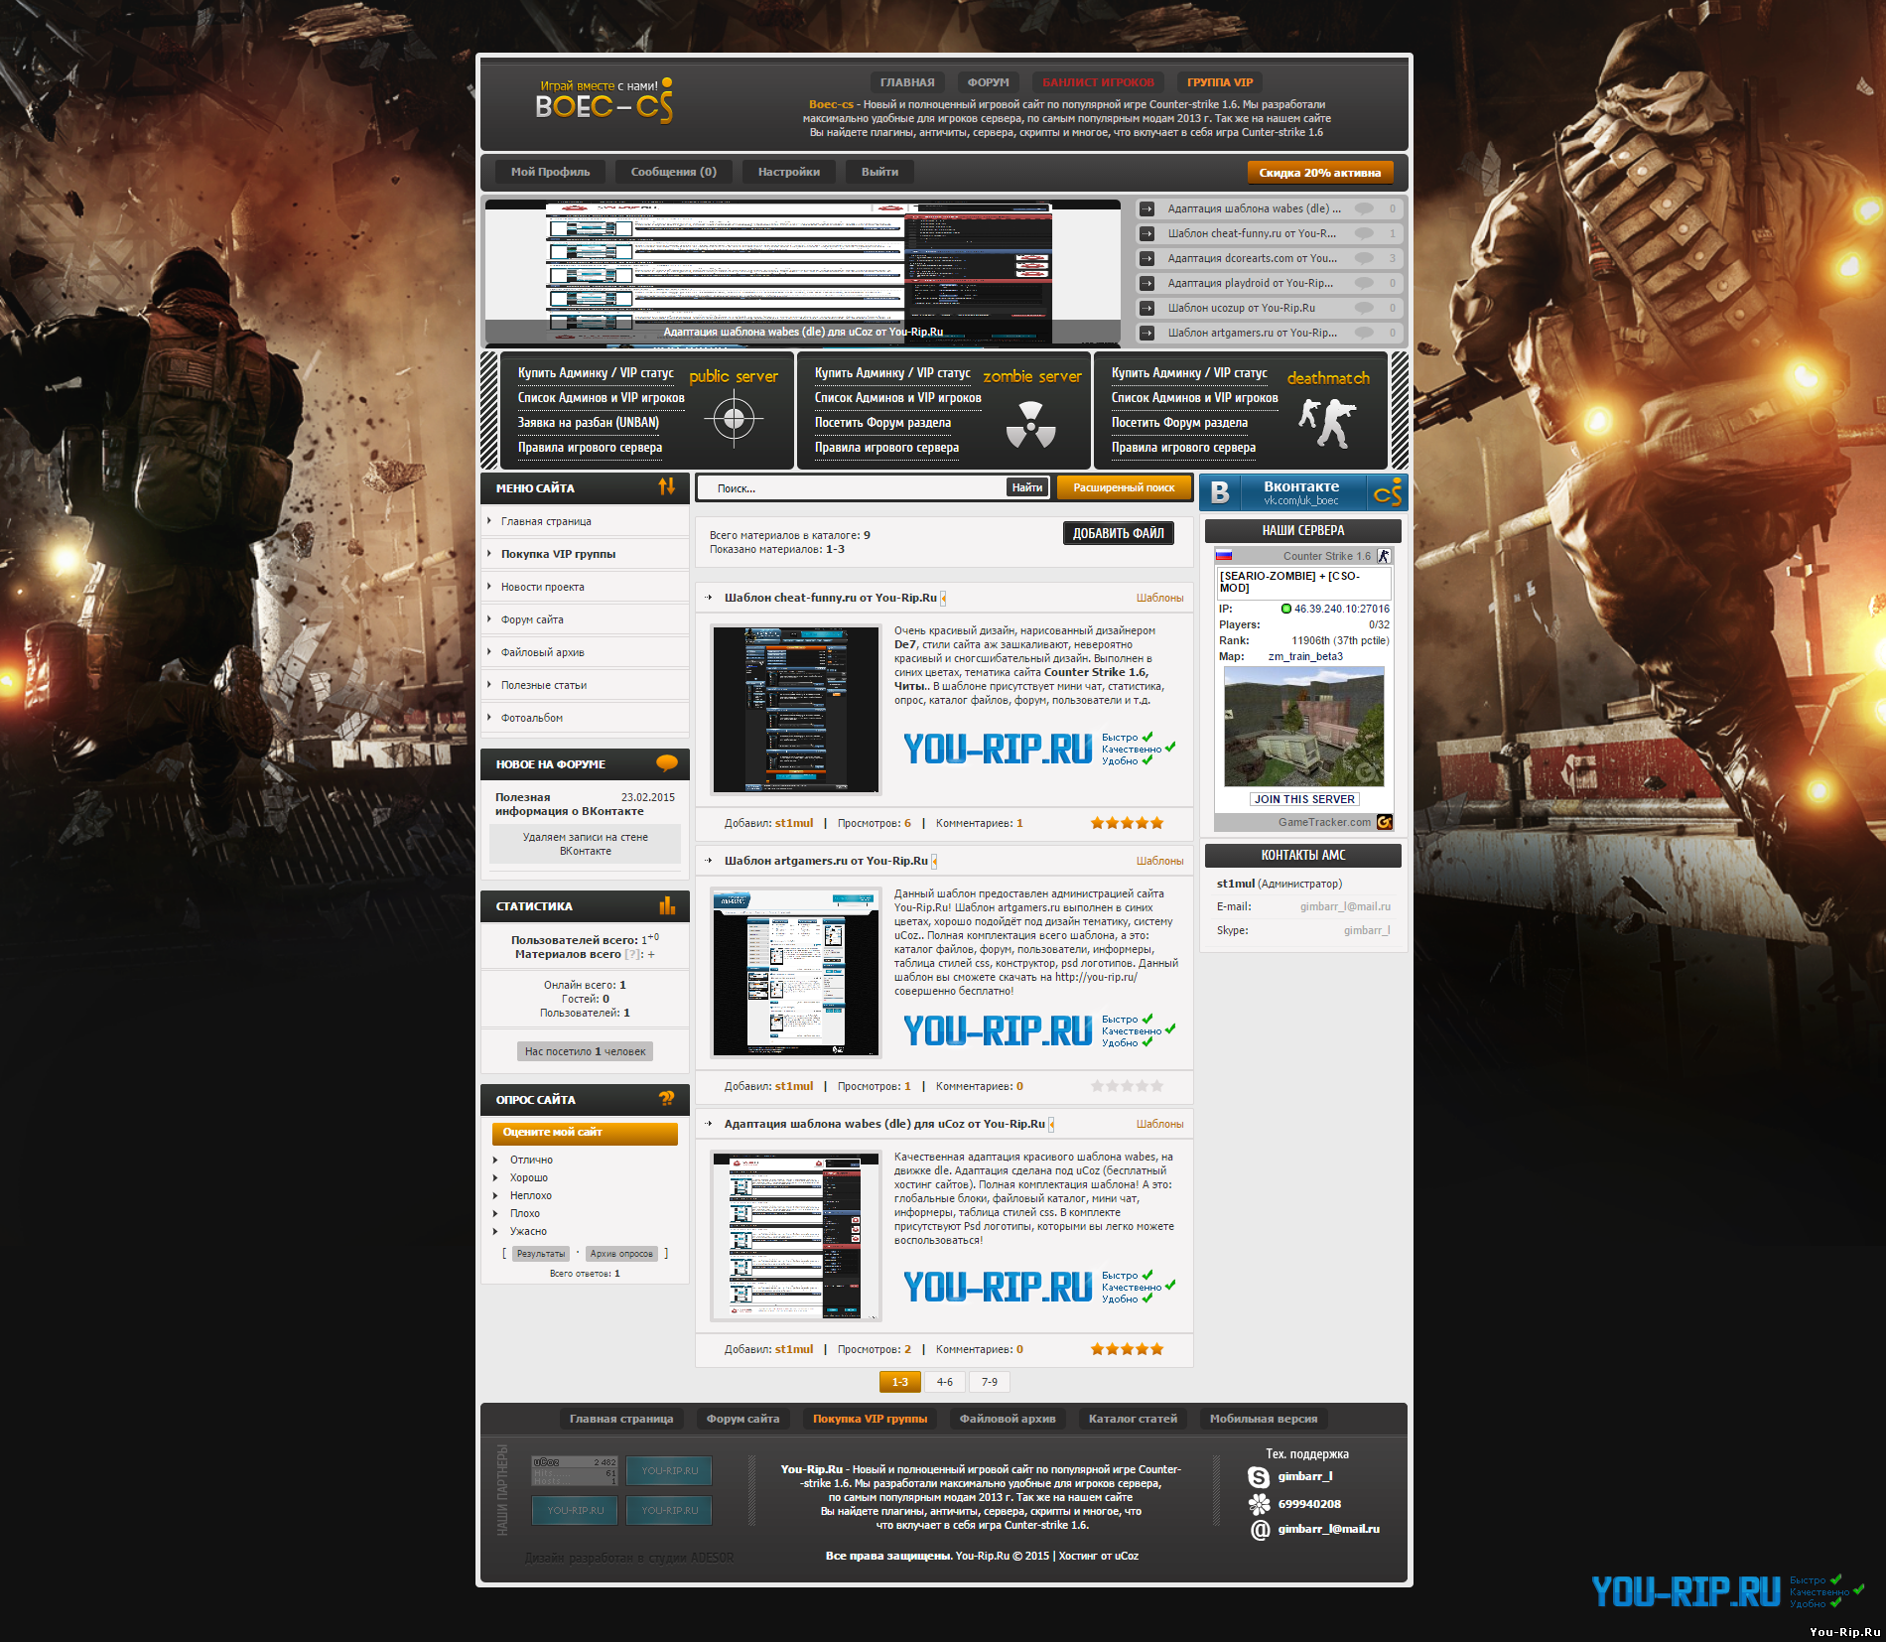Open Сообщения (0) tab
The width and height of the screenshot is (1886, 1642).
673,172
